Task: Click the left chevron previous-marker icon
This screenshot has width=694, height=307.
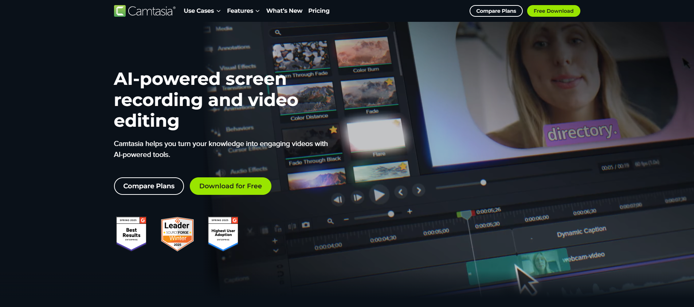Action: [401, 192]
